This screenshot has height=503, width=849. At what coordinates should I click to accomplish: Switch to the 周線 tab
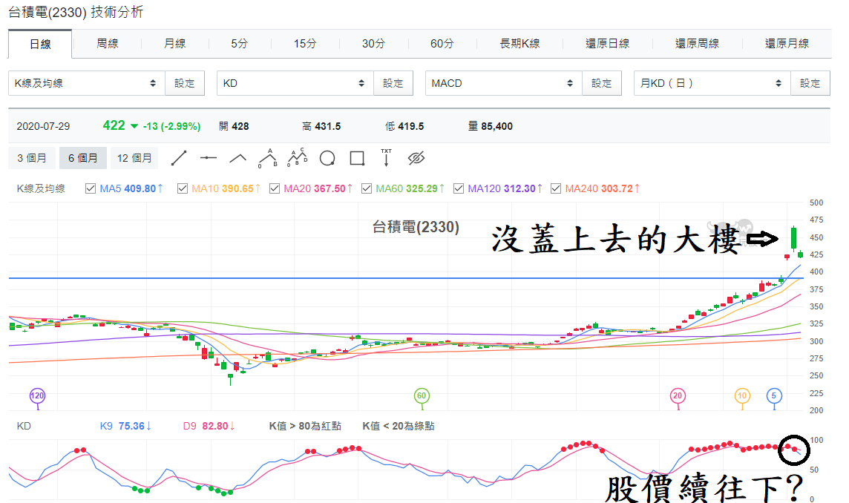pyautogui.click(x=107, y=43)
